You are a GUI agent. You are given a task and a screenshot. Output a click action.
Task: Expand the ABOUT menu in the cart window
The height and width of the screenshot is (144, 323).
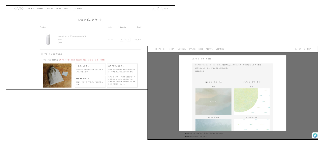(x=67, y=9)
